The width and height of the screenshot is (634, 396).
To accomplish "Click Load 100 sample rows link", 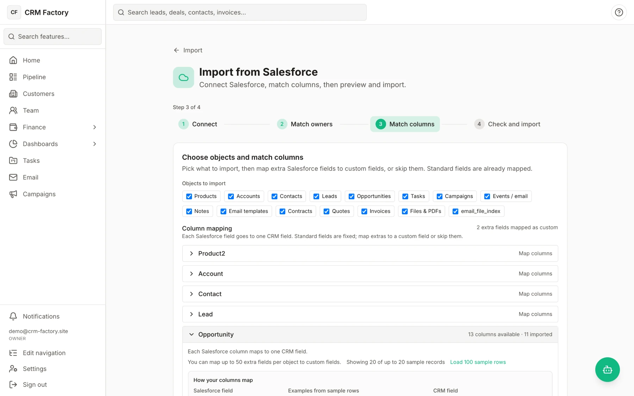I will click(x=478, y=362).
